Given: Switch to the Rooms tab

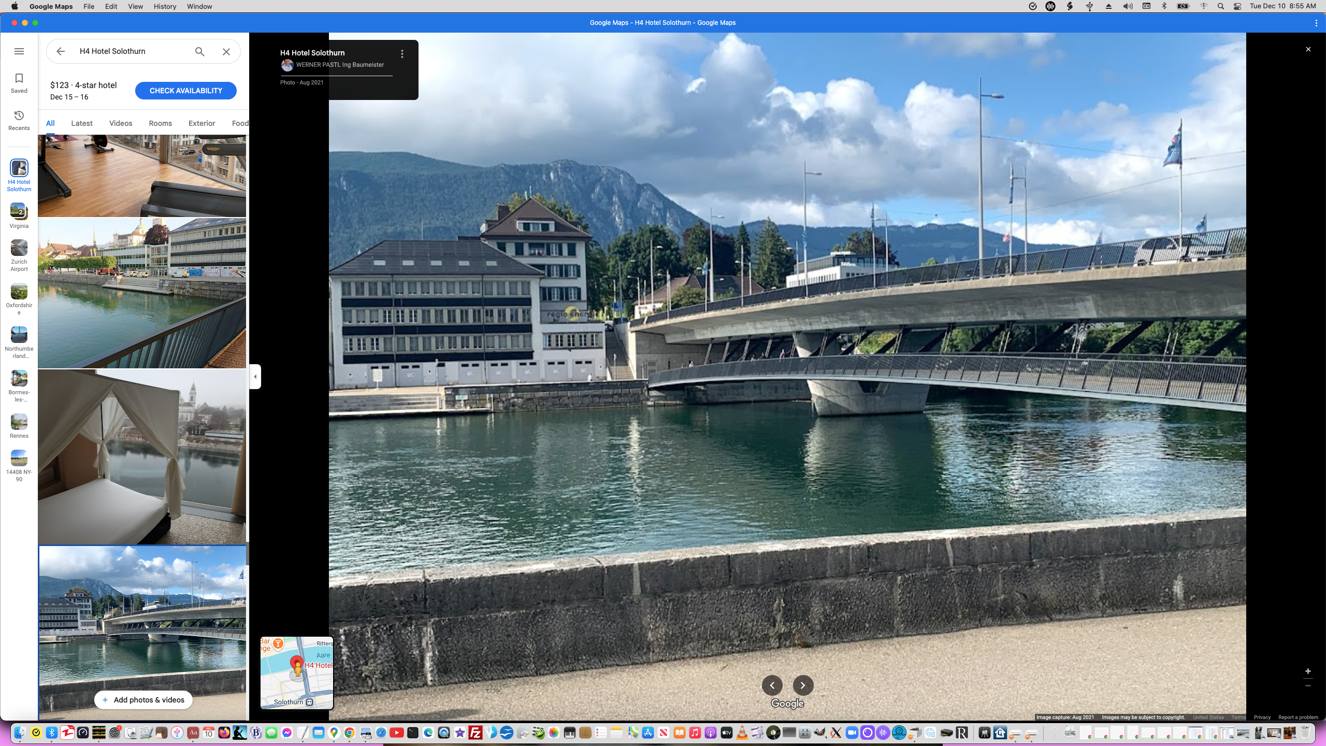Looking at the screenshot, I should [160, 123].
